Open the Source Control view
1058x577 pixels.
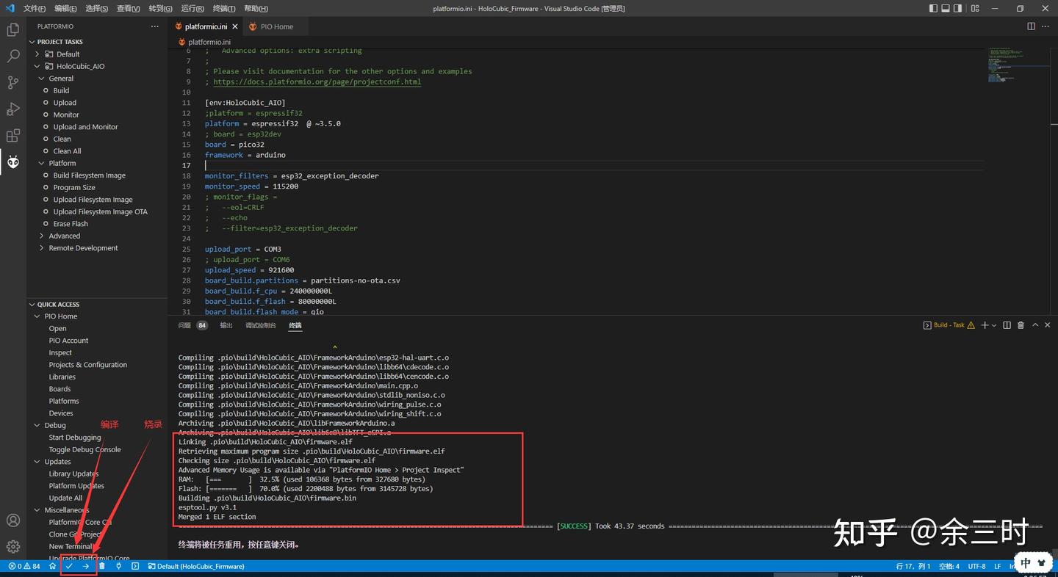[12, 82]
